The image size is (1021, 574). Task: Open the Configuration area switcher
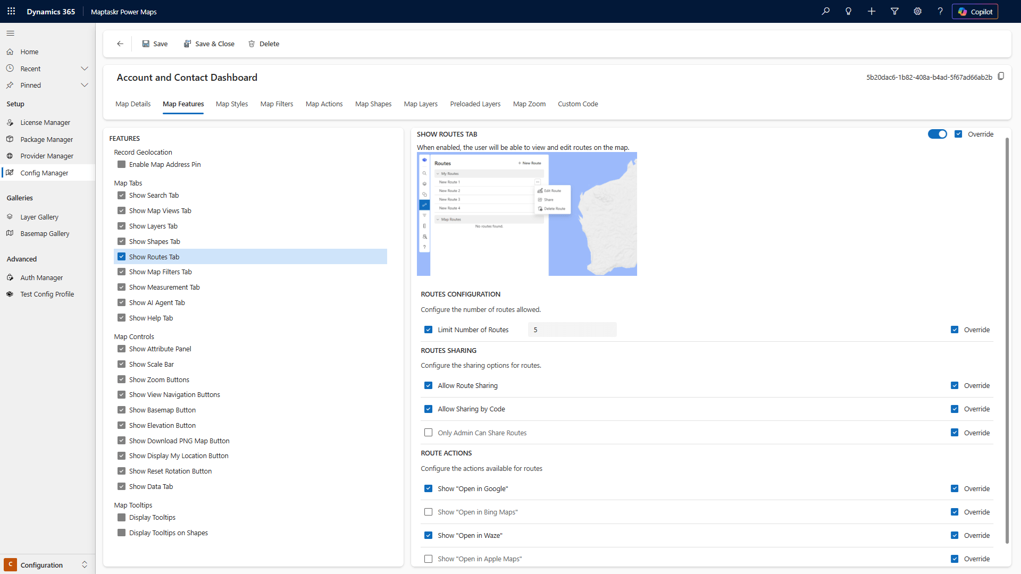tap(47, 564)
